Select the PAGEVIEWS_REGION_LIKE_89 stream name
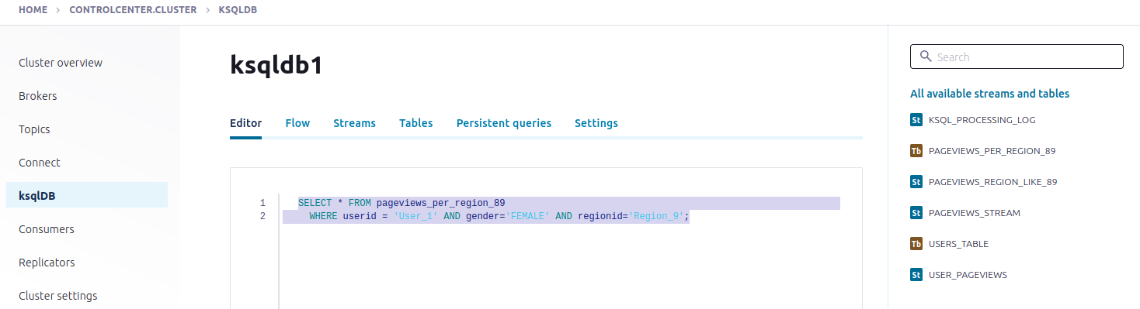1140x309 pixels. (x=992, y=182)
